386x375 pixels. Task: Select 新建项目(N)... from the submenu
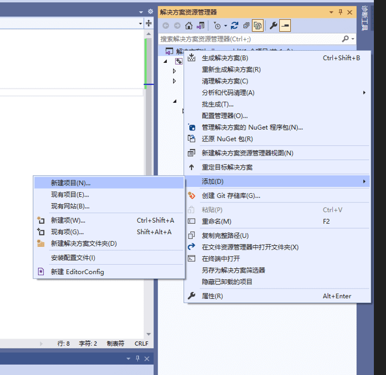(x=70, y=183)
